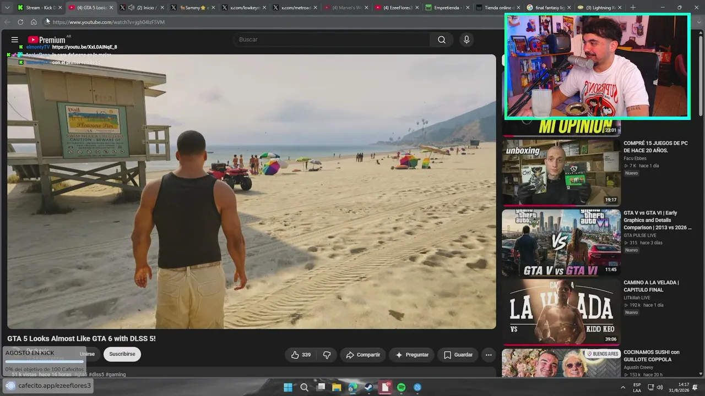
Task: Click the search magnifier button
Action: [442, 40]
